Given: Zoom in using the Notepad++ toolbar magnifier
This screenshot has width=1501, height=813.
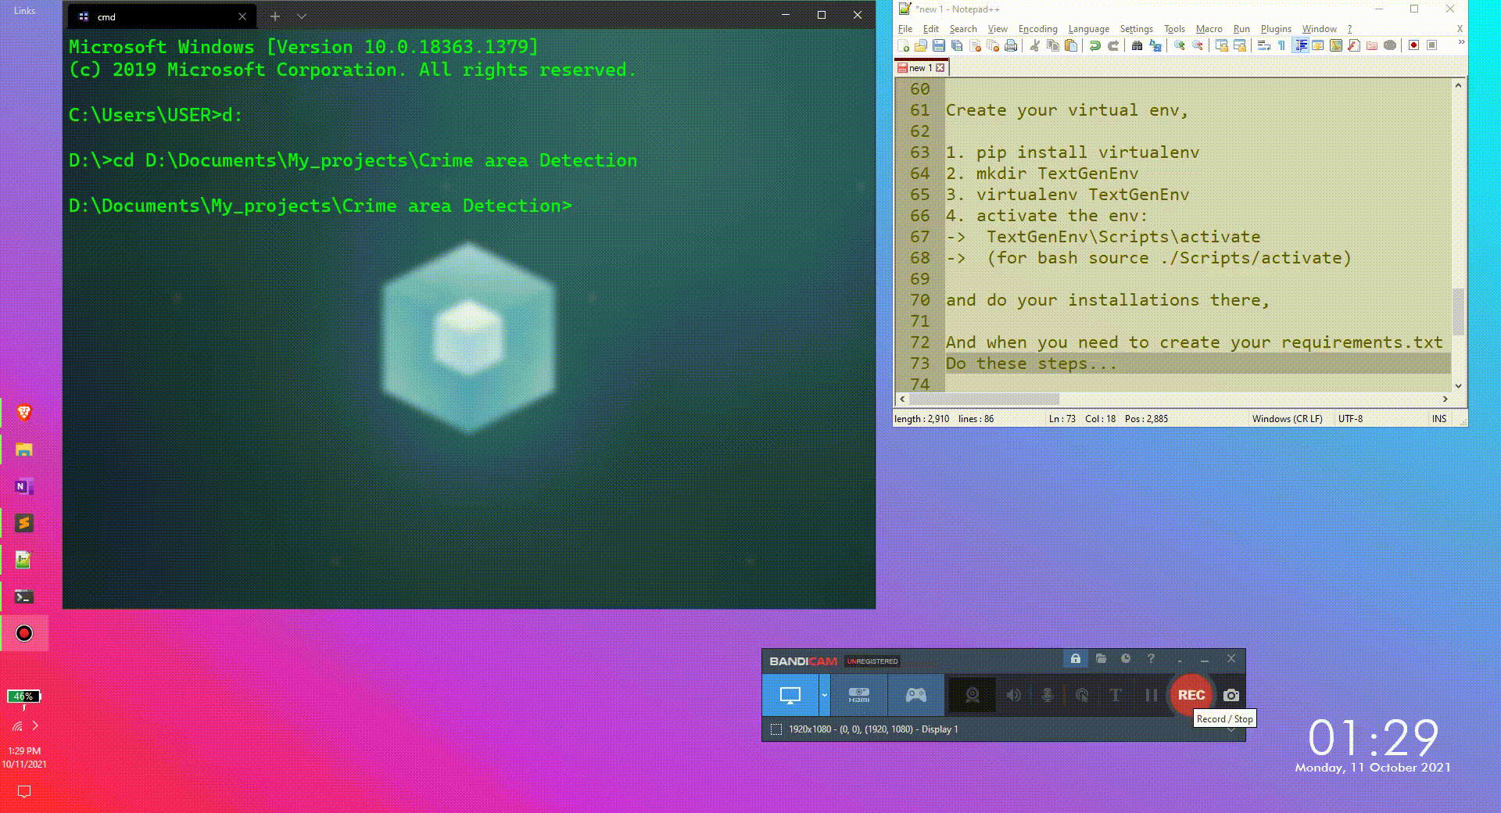Looking at the screenshot, I should click(x=1179, y=46).
